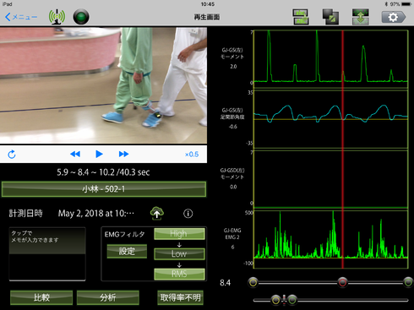Tap the top green moment waveform graph
414x310 pixels.
pyautogui.click(x=330, y=58)
